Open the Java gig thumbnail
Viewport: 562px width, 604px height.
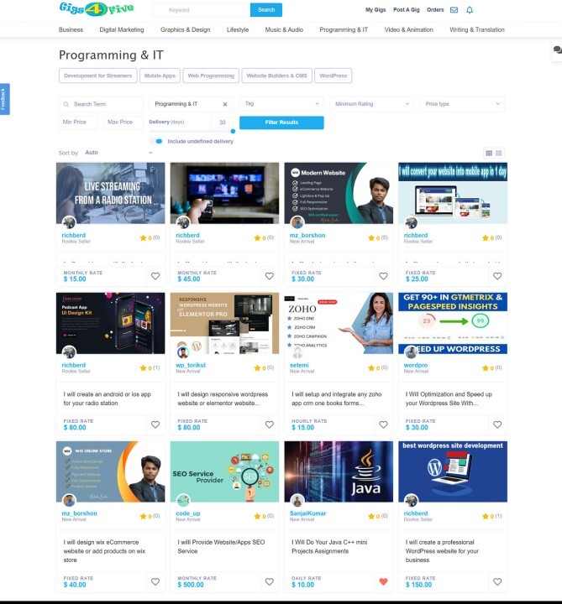click(x=339, y=471)
